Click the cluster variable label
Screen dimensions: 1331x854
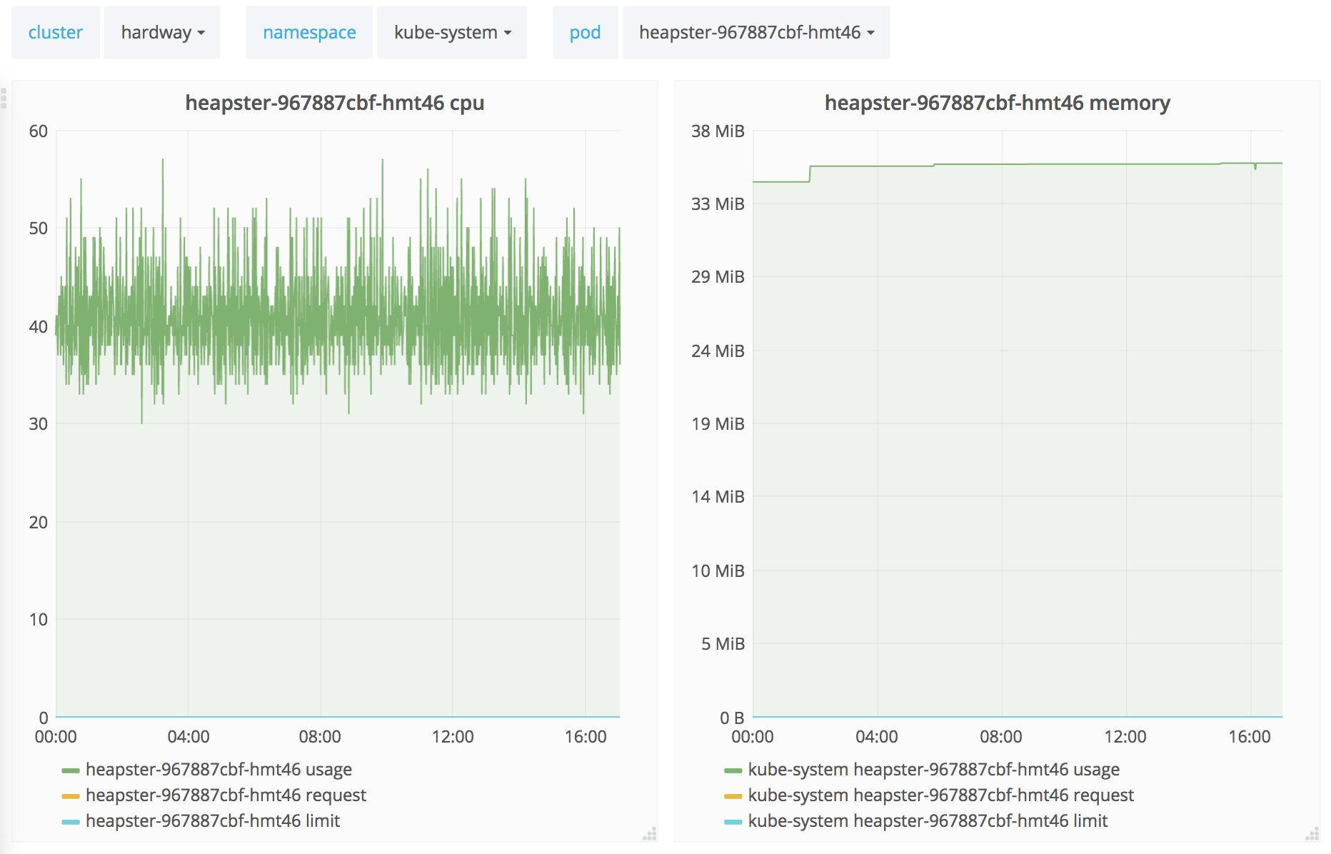[x=56, y=33]
